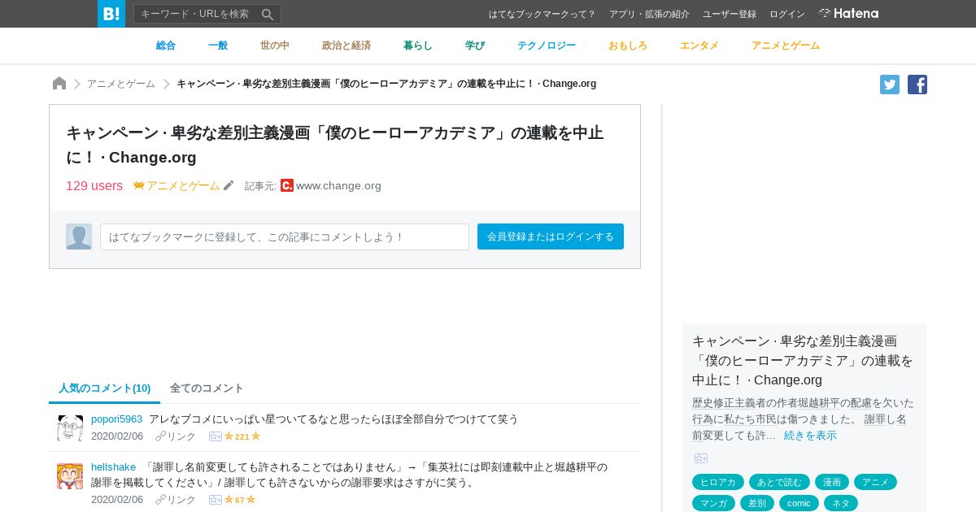The width and height of the screenshot is (976, 512).
Task: Click register or login blue button
Action: [x=551, y=236]
